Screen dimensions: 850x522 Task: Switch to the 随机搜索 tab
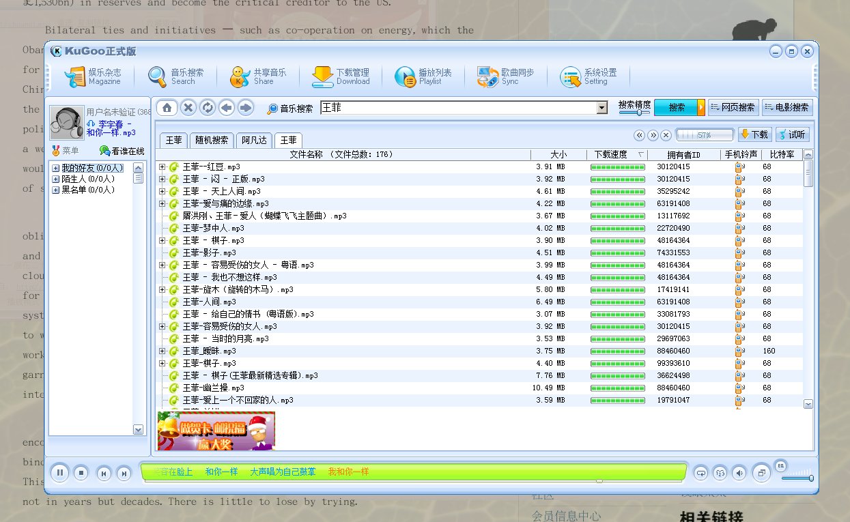coord(212,141)
